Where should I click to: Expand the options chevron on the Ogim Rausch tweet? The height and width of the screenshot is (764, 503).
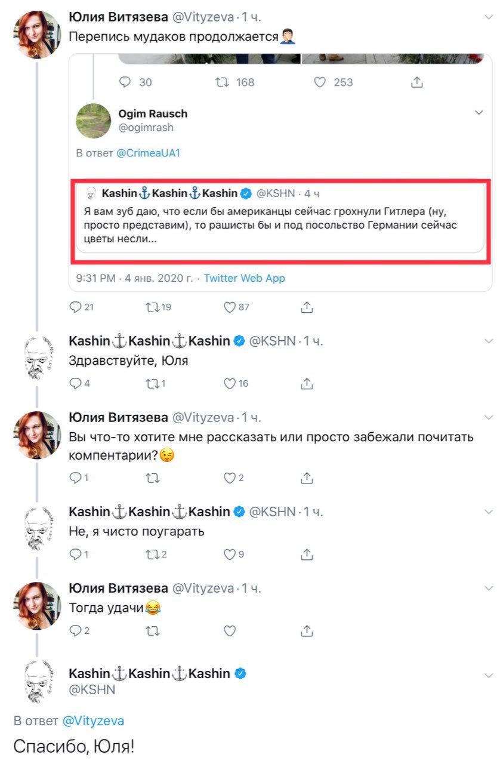click(x=479, y=113)
